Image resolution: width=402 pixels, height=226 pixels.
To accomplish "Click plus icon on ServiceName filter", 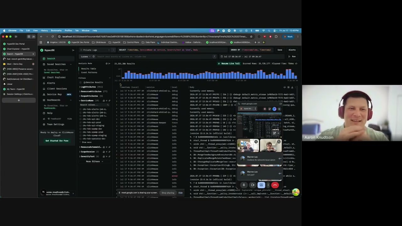I will [106, 100].
